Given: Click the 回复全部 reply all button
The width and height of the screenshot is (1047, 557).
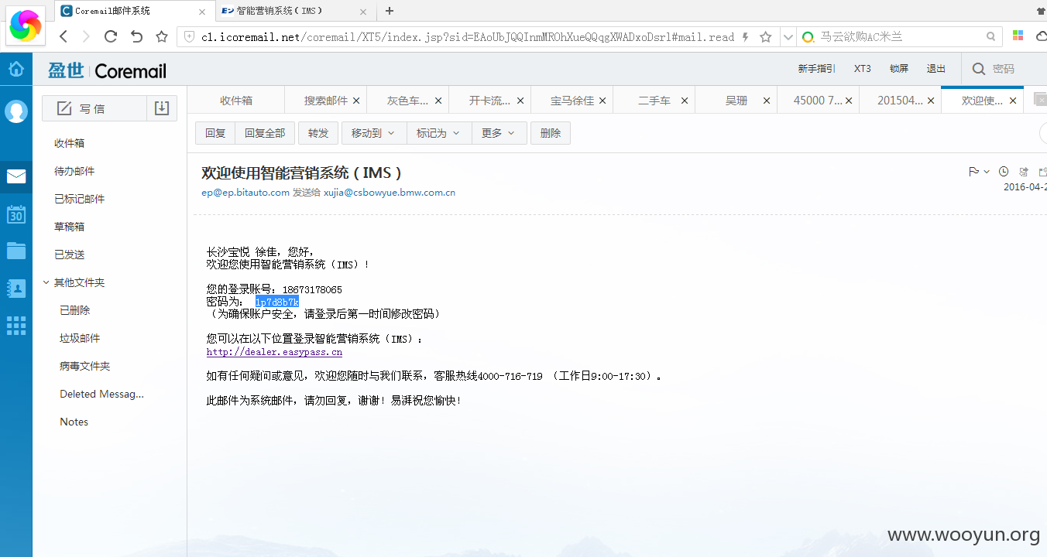Looking at the screenshot, I should 265,133.
